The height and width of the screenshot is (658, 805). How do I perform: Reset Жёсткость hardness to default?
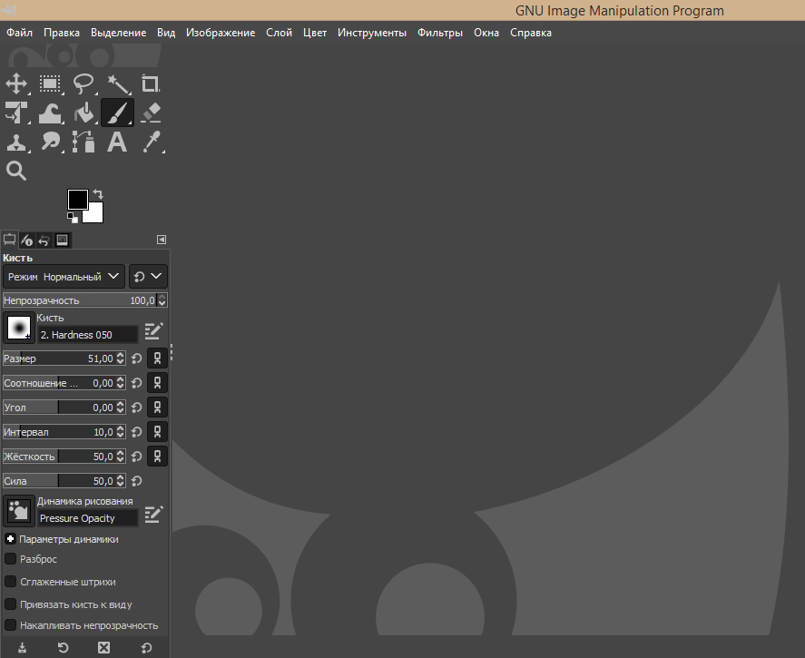click(136, 457)
